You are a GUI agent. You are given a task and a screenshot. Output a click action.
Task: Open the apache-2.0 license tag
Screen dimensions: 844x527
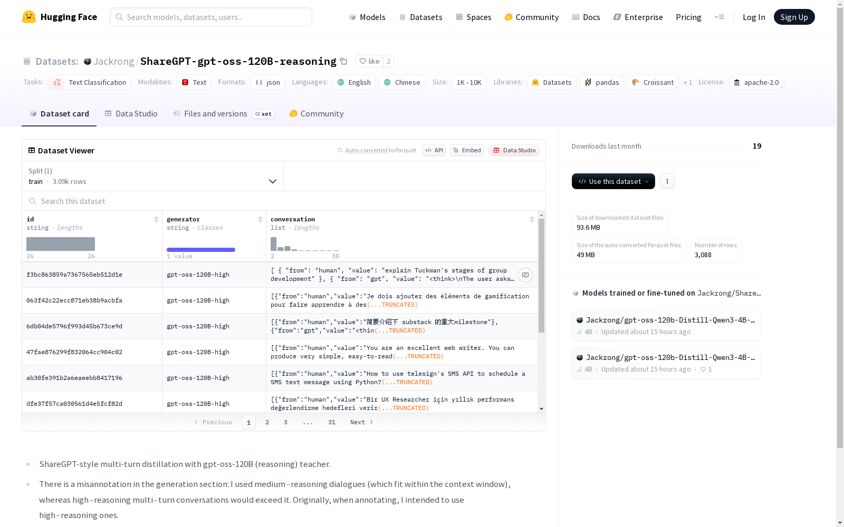756,82
